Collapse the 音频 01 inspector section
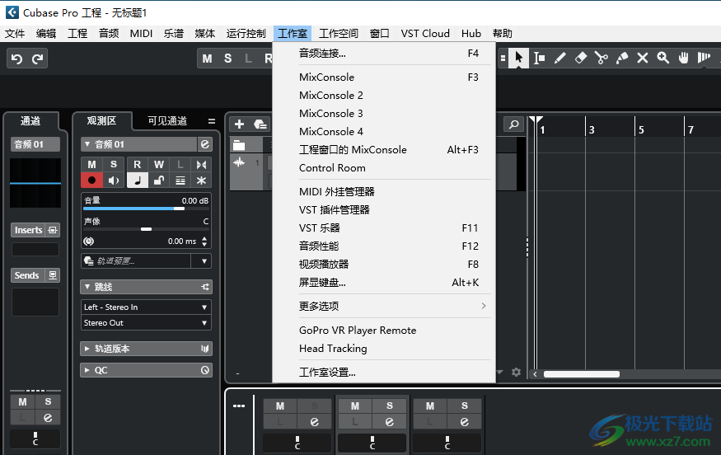This screenshot has width=721, height=455. click(x=87, y=144)
